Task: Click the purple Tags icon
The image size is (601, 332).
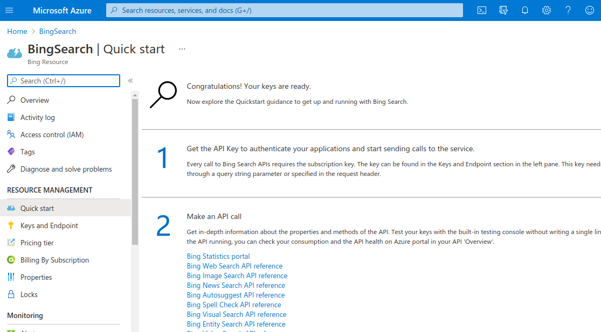Action: click(11, 151)
